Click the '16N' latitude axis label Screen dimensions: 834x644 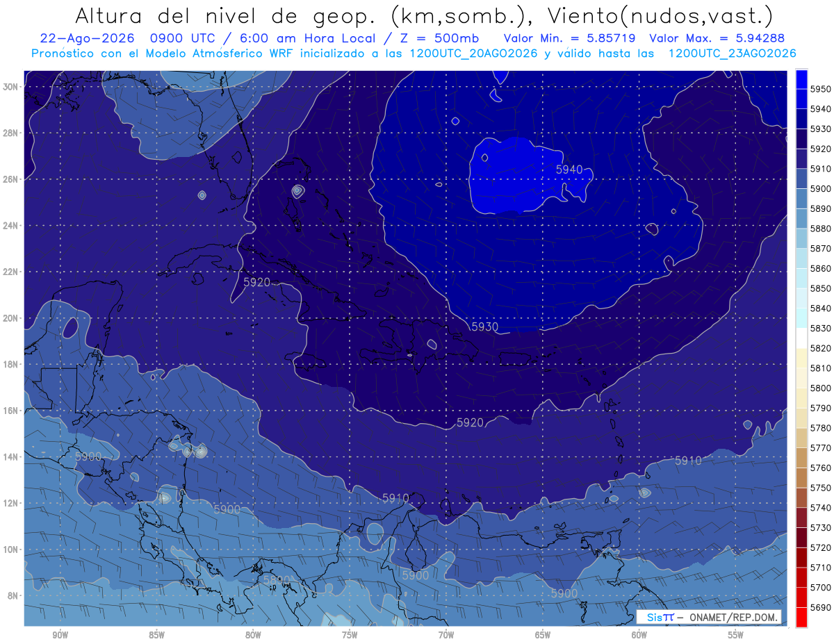click(x=10, y=411)
